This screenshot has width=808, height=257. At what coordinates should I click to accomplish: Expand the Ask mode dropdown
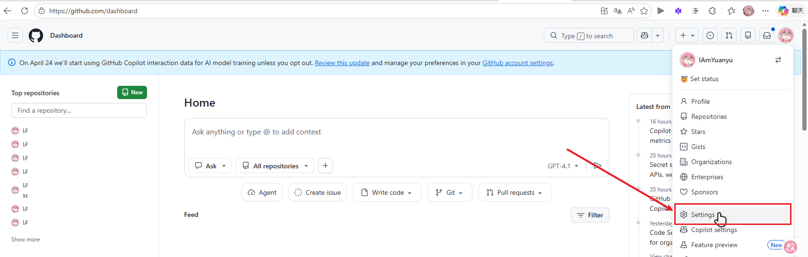pyautogui.click(x=210, y=166)
